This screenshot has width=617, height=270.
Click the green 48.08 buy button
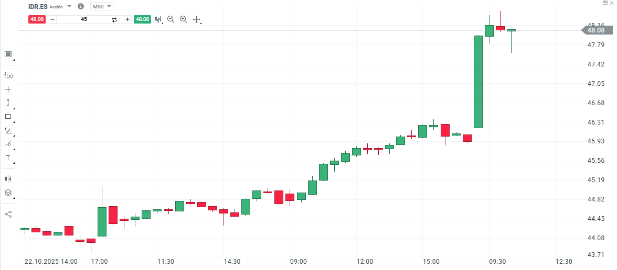coord(142,19)
